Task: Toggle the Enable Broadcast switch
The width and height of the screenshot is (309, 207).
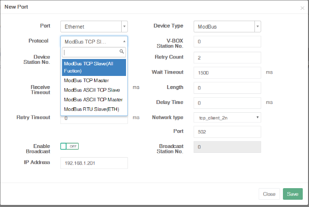Action: click(70, 146)
